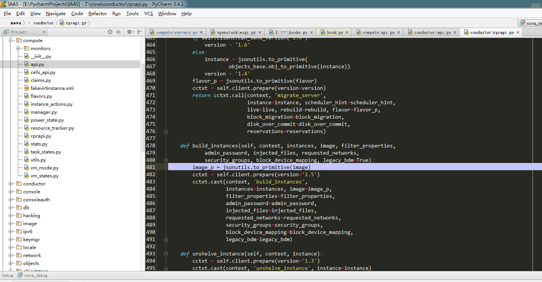Collapse all icon in Project panel
542x282 pixels.
pyautogui.click(x=118, y=32)
